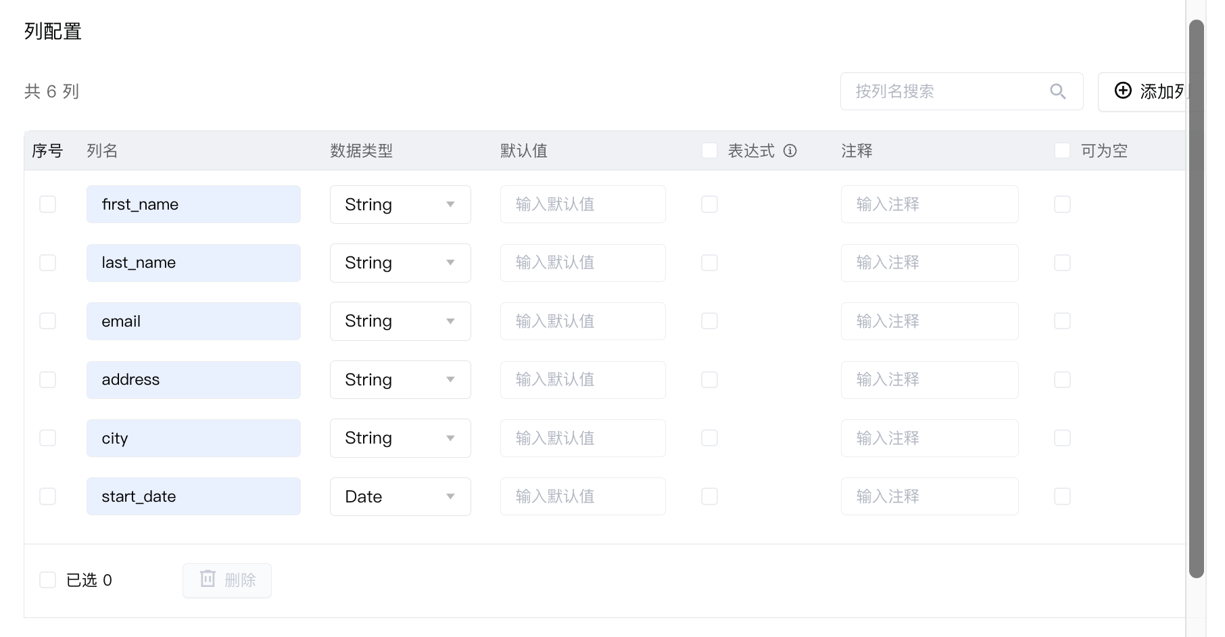Click the trash delete icon
This screenshot has height=637, width=1225.
coord(208,579)
